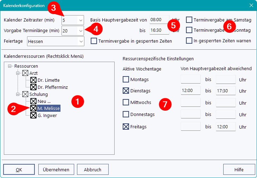
Task: Click the Übernehmen button
Action: tap(56, 170)
